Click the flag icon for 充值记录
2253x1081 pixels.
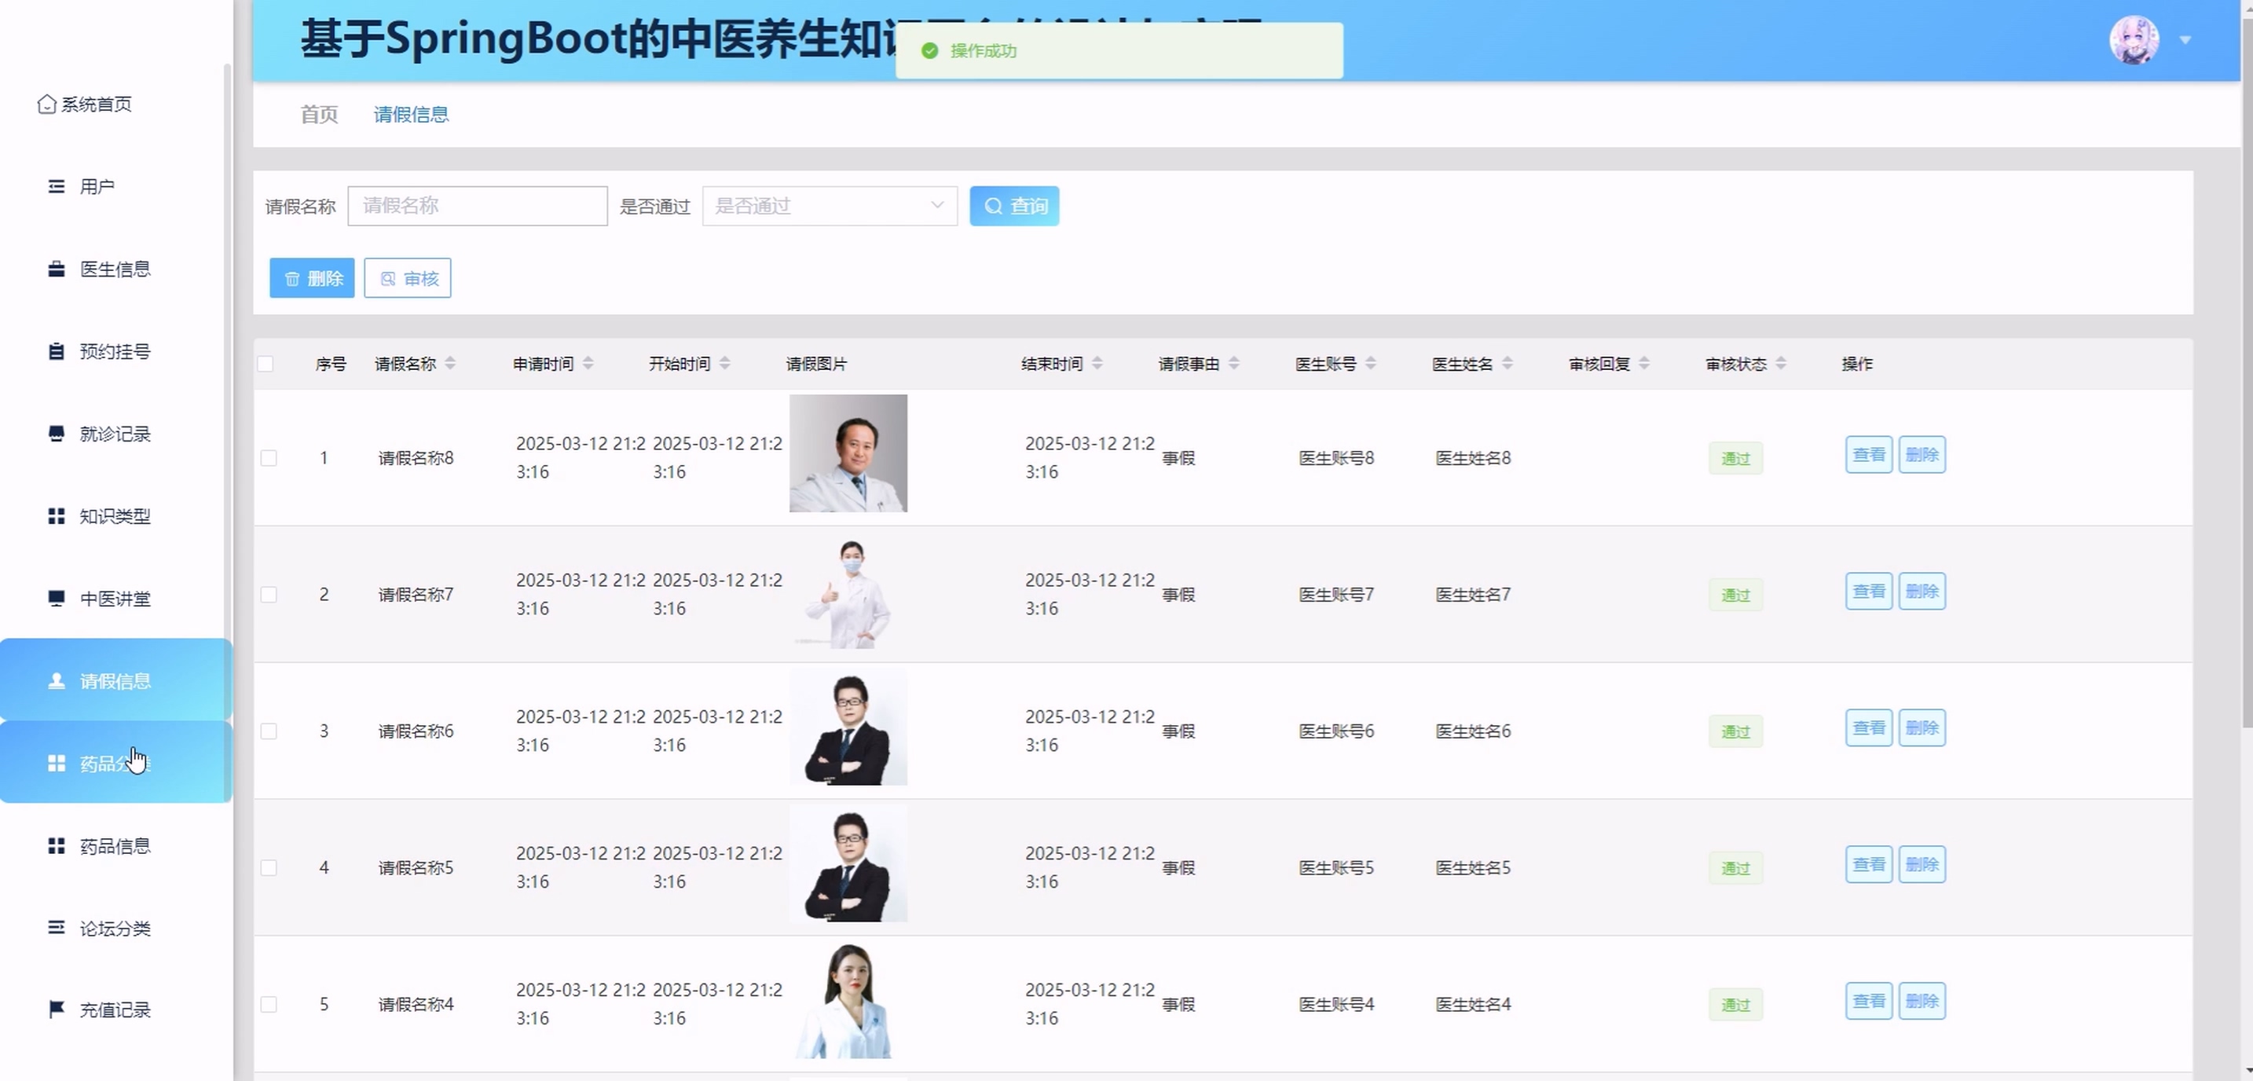(x=56, y=1010)
